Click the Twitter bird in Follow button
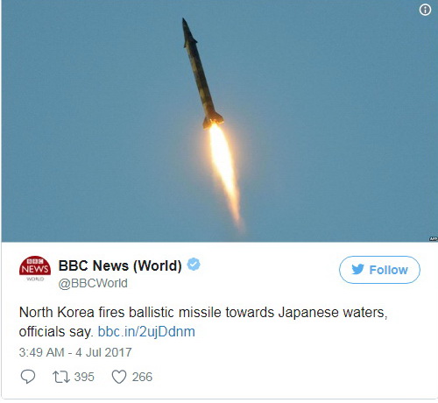438x403 pixels. [x=357, y=269]
